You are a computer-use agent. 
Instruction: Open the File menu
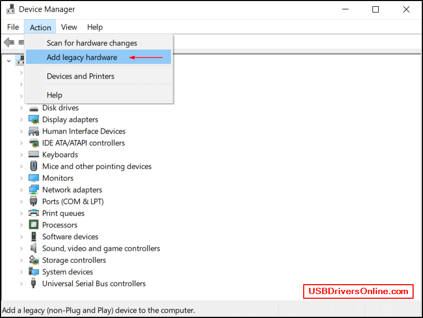click(x=13, y=27)
